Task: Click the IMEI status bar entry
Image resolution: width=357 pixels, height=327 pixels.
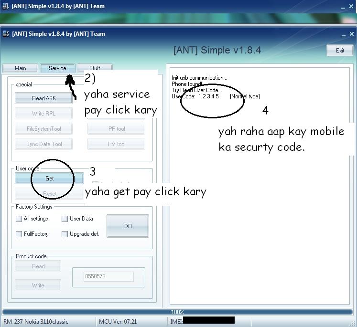Action: [203, 321]
